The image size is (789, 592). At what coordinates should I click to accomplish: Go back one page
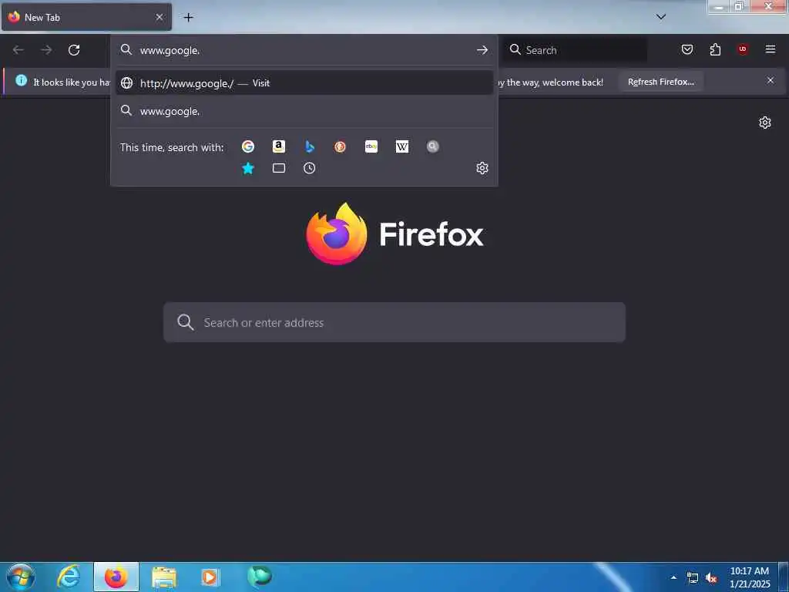pyautogui.click(x=18, y=50)
